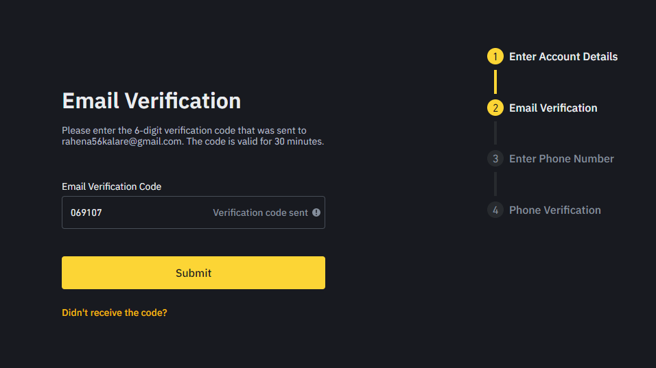
Task: Click the "Verification code sent" status text
Action: (x=260, y=212)
